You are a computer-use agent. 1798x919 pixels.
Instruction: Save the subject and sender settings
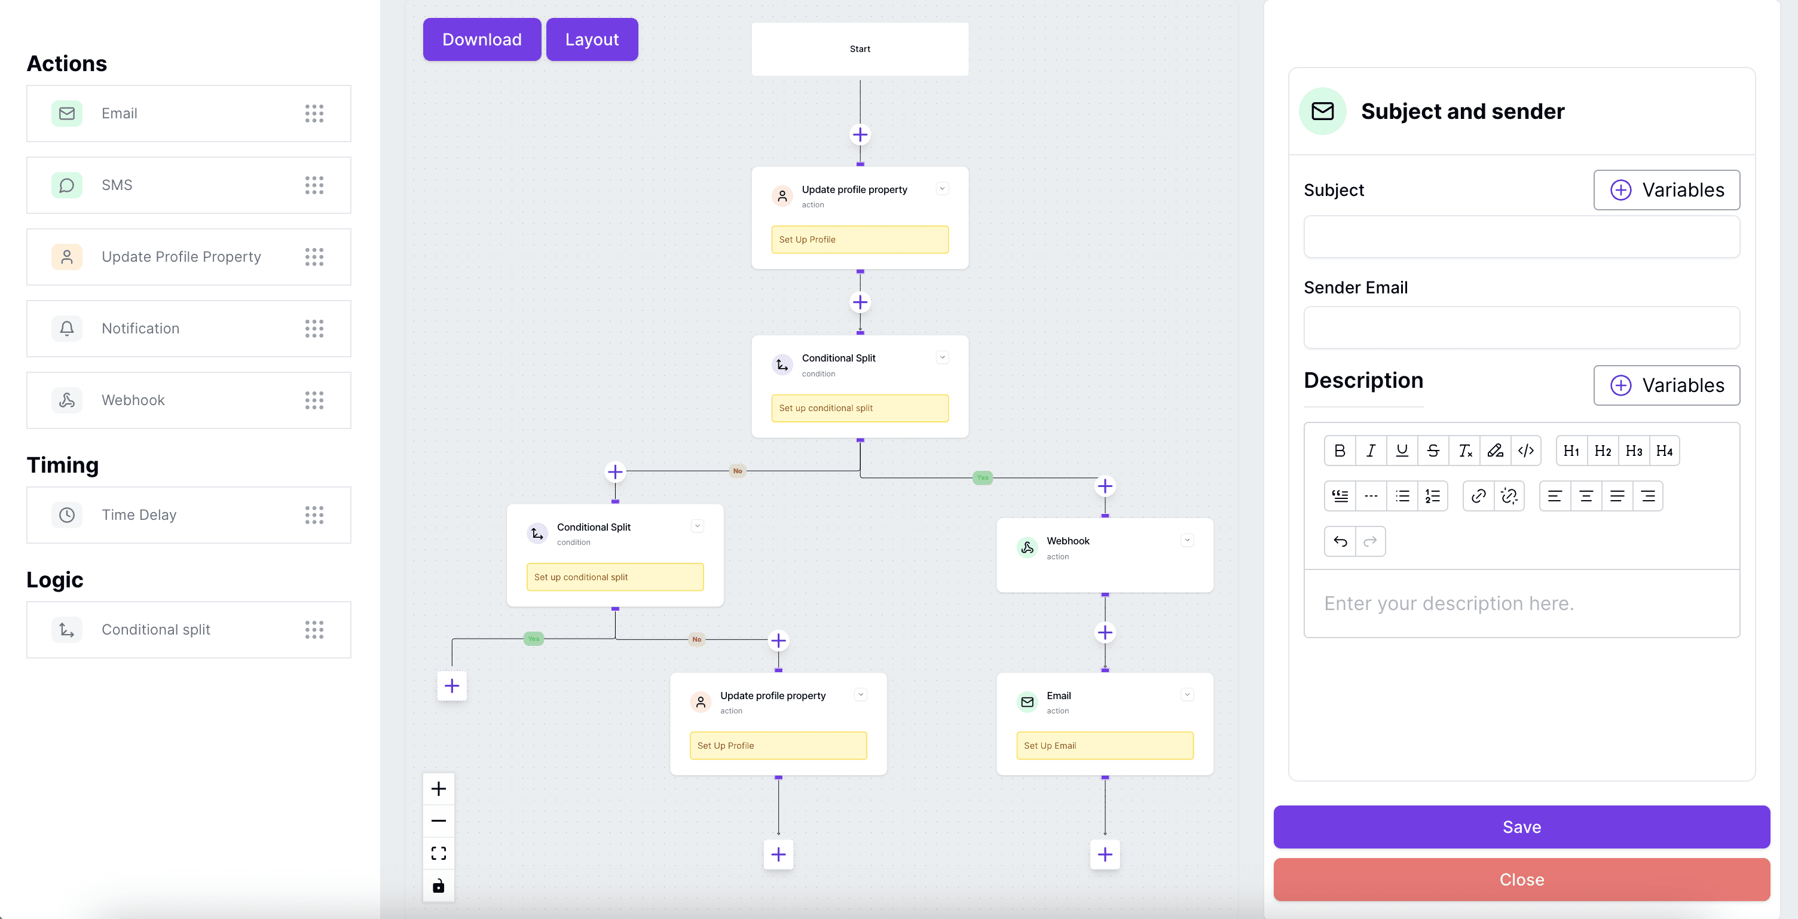point(1521,827)
